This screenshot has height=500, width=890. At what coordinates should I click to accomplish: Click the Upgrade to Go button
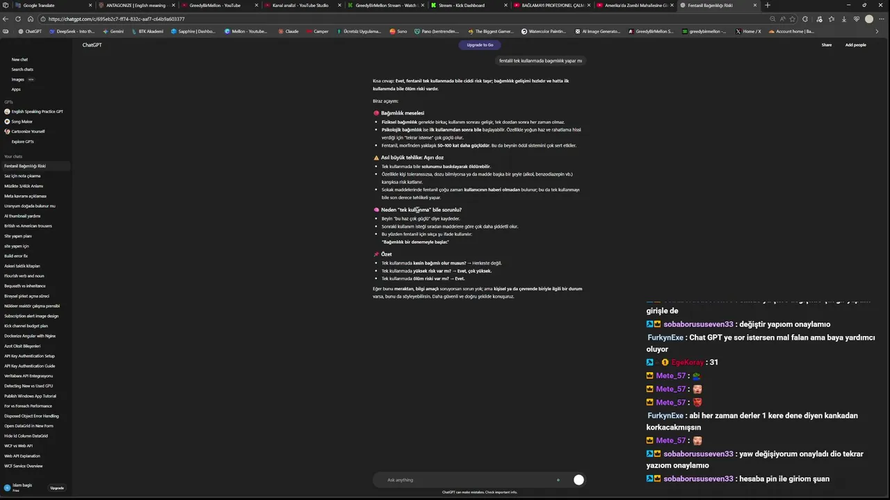[x=480, y=44]
